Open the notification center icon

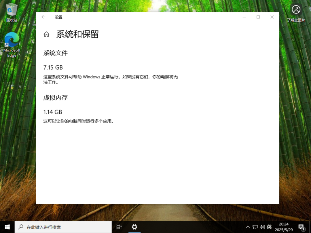[302, 227]
